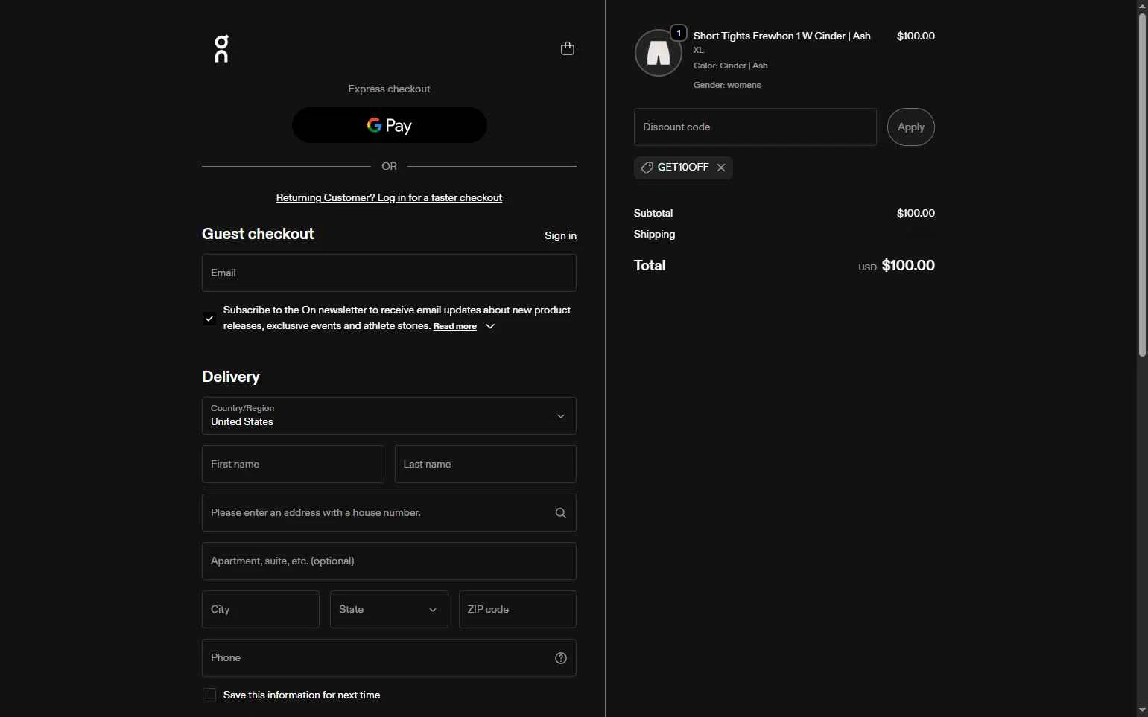Click the Read more link
The height and width of the screenshot is (717, 1148).
tap(454, 326)
